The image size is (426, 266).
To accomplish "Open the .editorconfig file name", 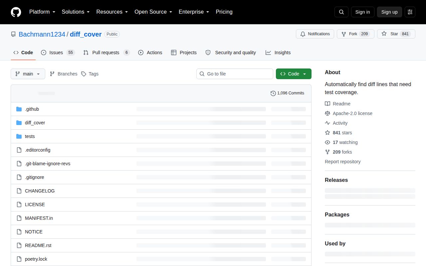I will tap(38, 150).
